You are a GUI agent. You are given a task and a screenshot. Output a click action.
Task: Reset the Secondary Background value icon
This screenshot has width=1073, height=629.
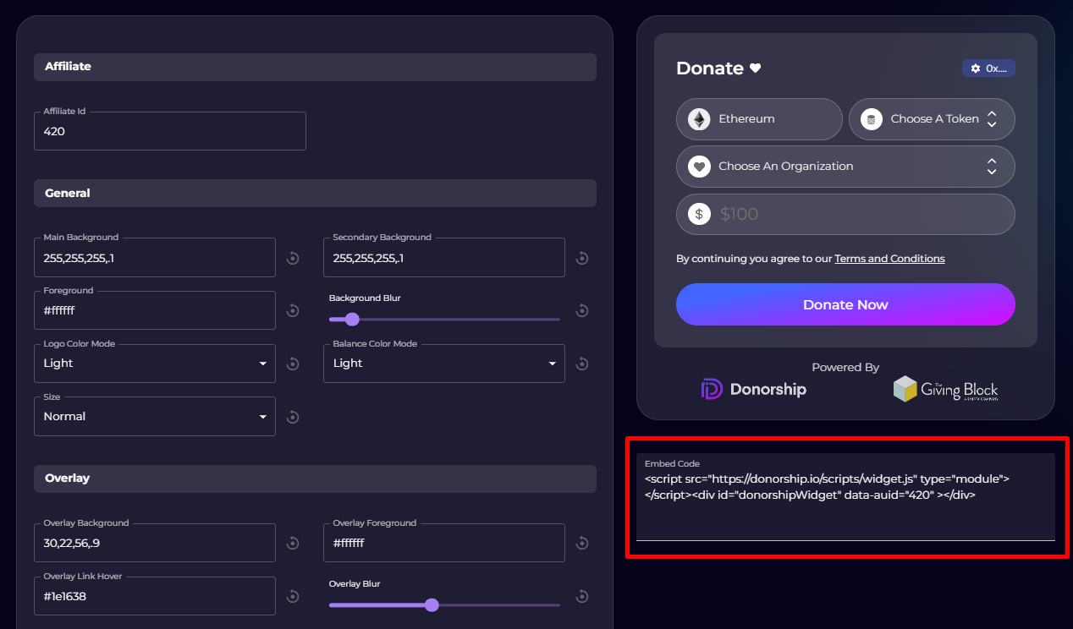coord(582,258)
